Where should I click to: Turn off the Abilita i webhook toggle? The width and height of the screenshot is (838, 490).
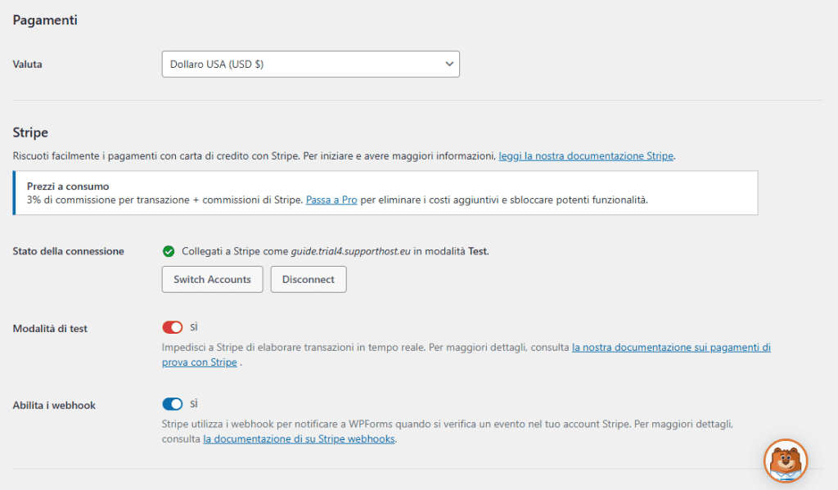coord(173,402)
